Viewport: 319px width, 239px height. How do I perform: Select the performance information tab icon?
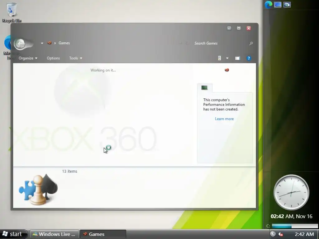coord(204,87)
